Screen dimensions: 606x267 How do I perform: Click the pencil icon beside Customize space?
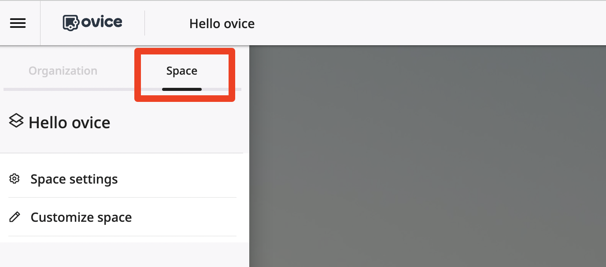pyautogui.click(x=15, y=217)
